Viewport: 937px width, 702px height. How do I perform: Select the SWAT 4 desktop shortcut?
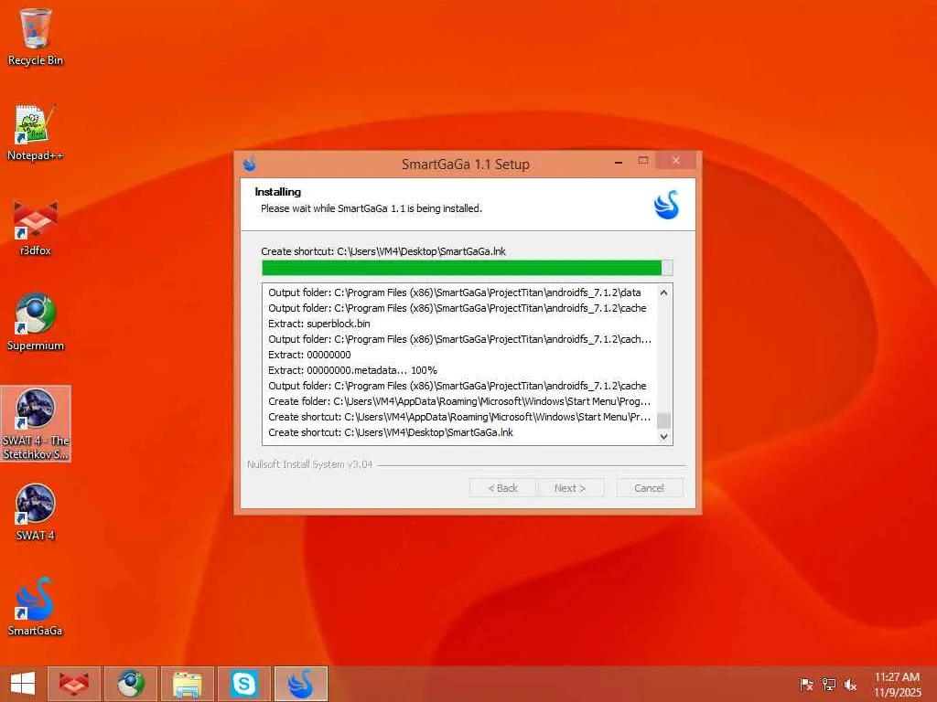pyautogui.click(x=36, y=512)
